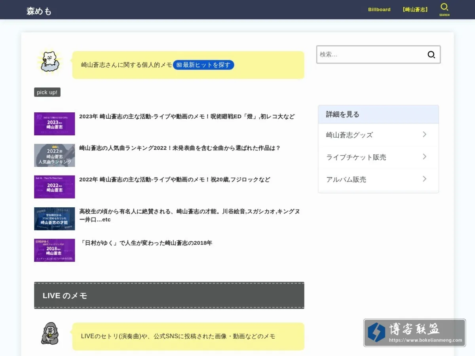
Task: Click the chevron beside ライブチケット販売
Action: (424, 157)
